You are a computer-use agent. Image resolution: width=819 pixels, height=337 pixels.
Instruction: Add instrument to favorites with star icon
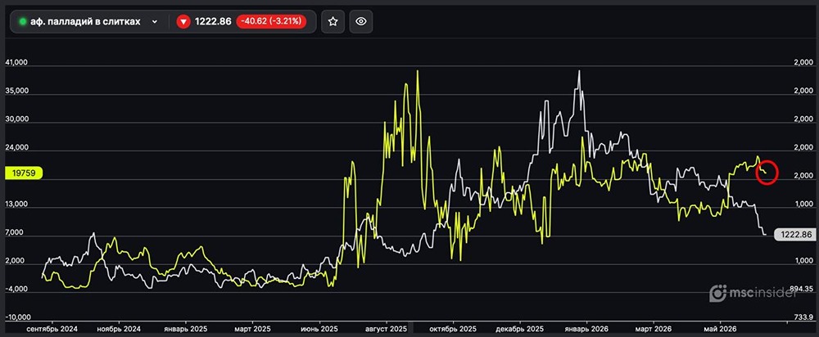(333, 21)
